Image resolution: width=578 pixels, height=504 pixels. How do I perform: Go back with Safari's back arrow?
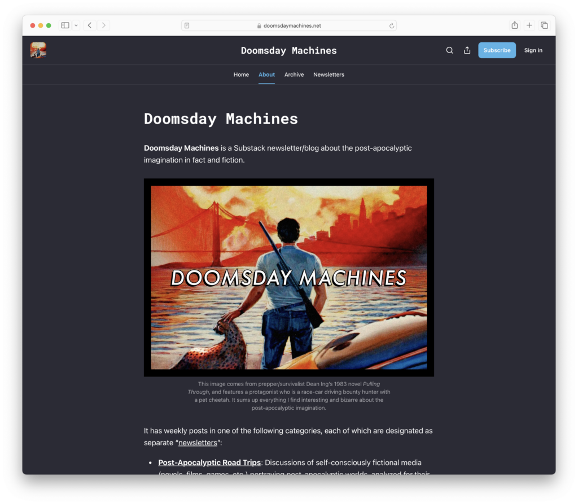point(90,25)
